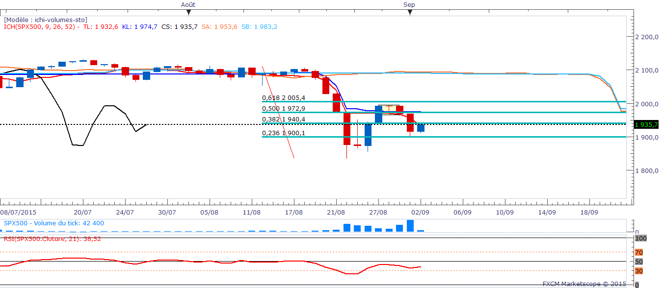Click the 1 800,0 price axis label

[647, 170]
